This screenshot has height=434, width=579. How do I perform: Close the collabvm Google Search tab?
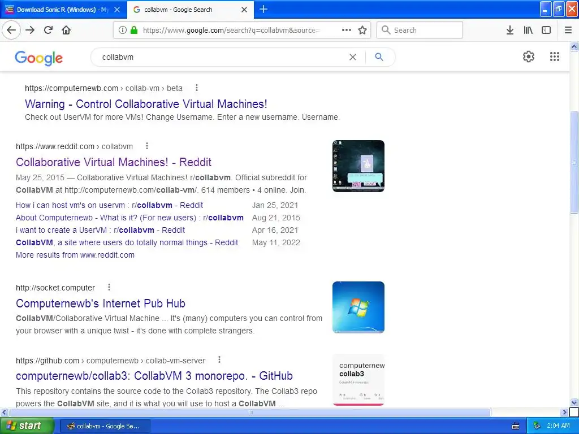[244, 10]
